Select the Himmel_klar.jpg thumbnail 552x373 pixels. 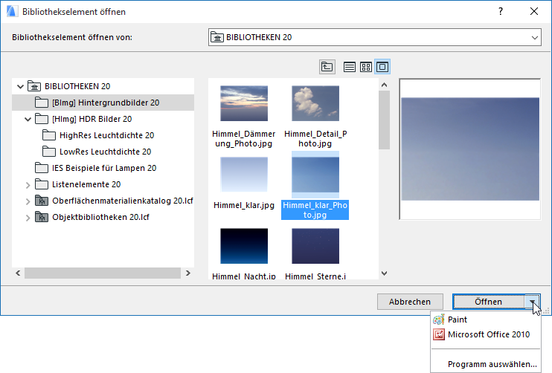click(x=244, y=175)
